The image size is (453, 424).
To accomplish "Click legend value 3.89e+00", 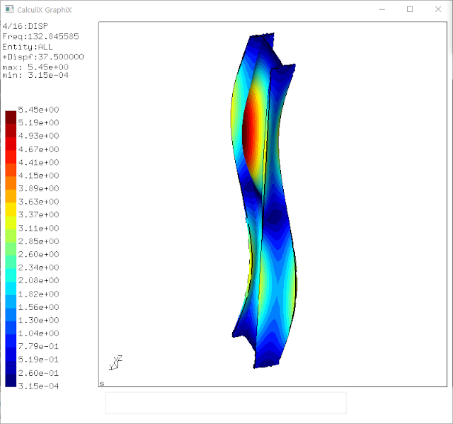I will pos(38,188).
